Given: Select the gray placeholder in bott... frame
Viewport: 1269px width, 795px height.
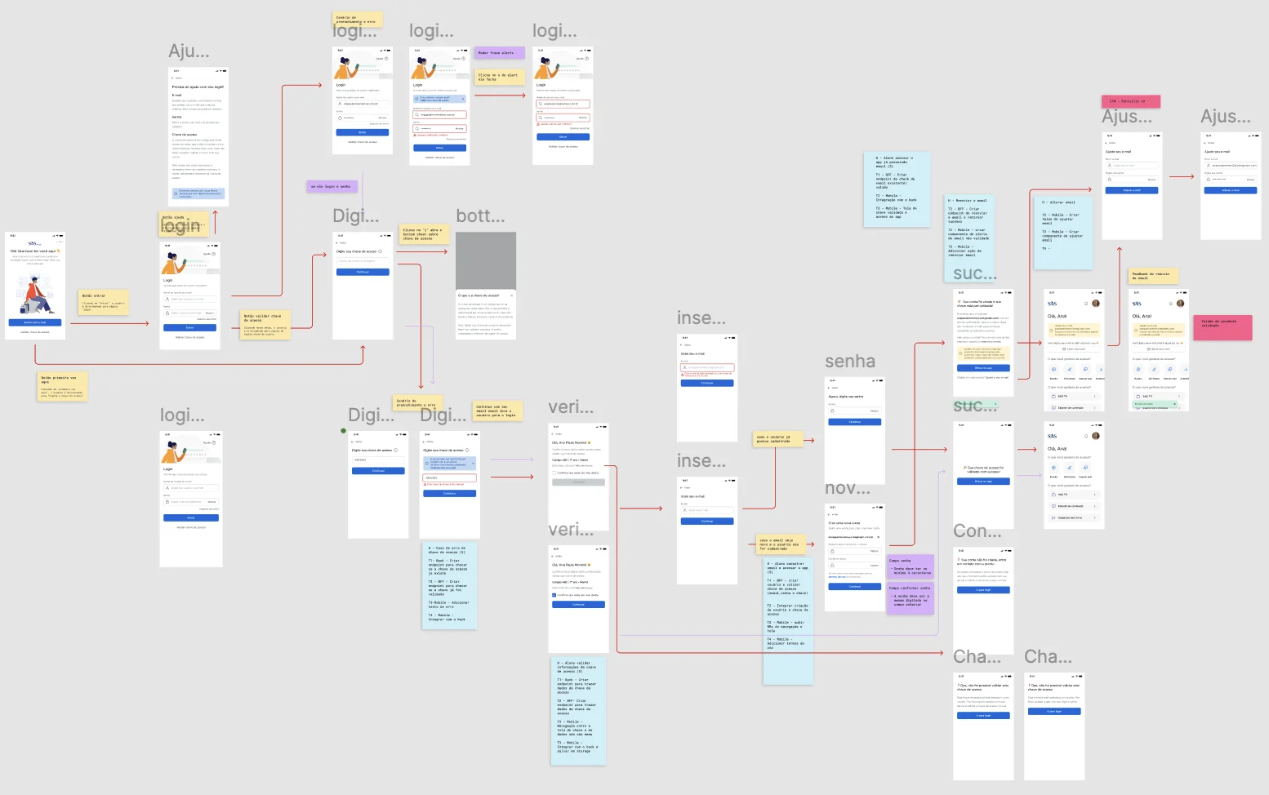Looking at the screenshot, I should (486, 261).
